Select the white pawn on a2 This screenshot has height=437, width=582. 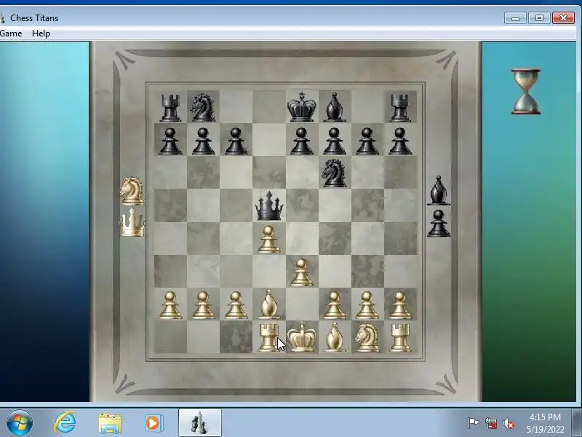point(170,305)
